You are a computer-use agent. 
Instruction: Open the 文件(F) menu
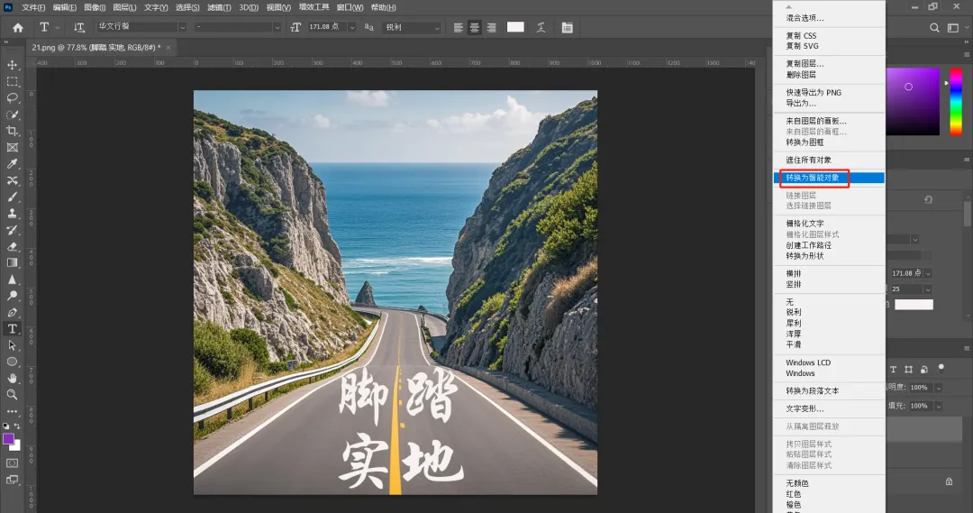33,7
